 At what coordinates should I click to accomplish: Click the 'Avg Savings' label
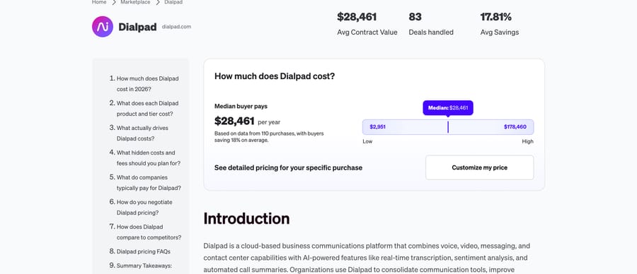[499, 32]
